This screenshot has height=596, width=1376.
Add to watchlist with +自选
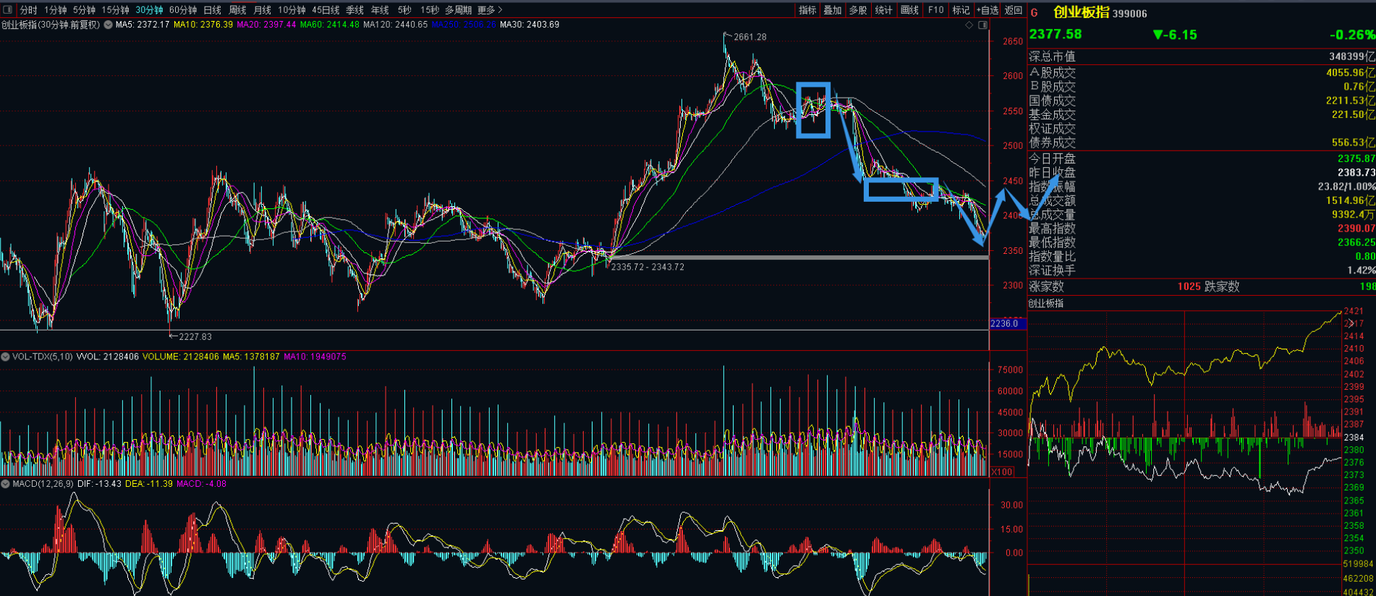[x=987, y=10]
